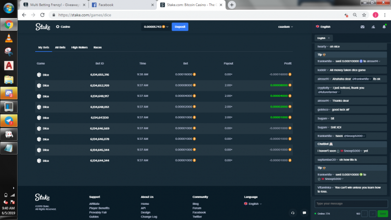The width and height of the screenshot is (391, 220).
Task: Open gobisco's user menu in chat
Action: (324, 110)
